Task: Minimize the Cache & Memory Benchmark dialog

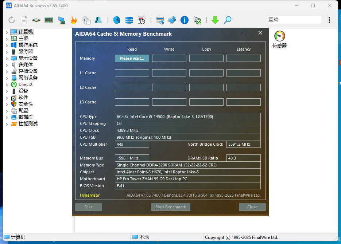Action: [244, 33]
